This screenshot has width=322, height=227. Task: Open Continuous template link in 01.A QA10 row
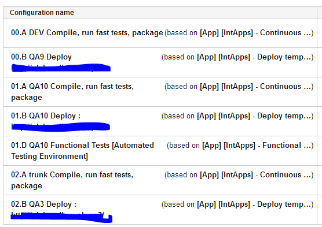click(x=255, y=87)
